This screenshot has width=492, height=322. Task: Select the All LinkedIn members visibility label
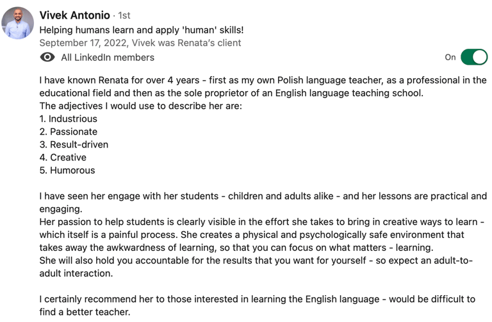pyautogui.click(x=108, y=58)
